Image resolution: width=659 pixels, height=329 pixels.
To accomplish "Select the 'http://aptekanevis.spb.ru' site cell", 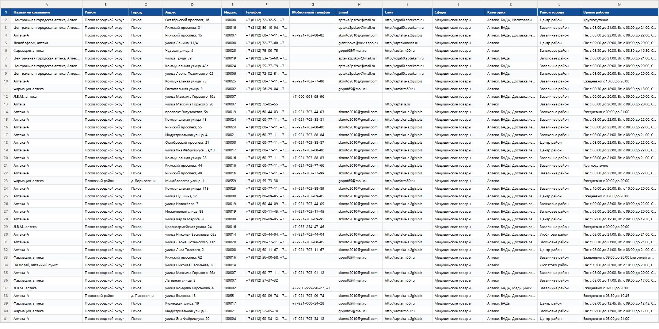I will pyautogui.click(x=407, y=43).
